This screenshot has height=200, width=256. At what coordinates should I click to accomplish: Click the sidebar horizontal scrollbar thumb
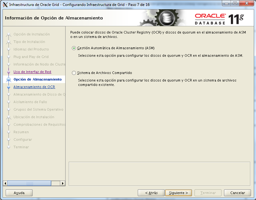point(29,183)
